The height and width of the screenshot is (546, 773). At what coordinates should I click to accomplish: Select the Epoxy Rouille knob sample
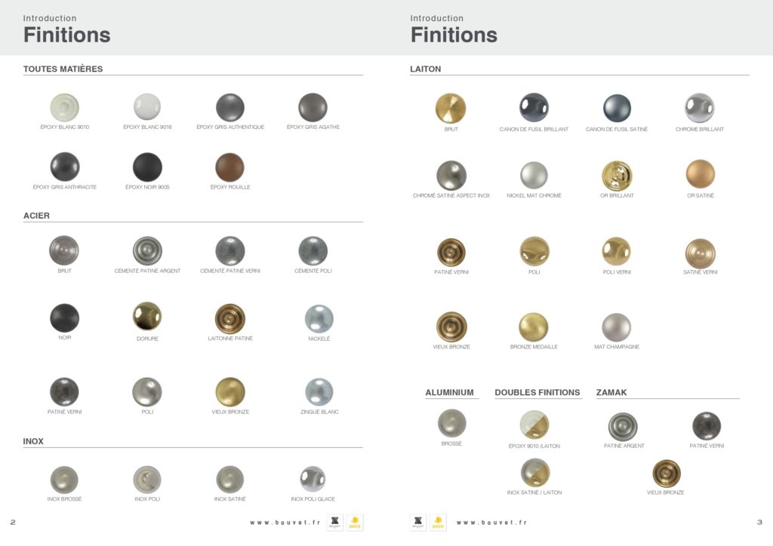point(229,167)
